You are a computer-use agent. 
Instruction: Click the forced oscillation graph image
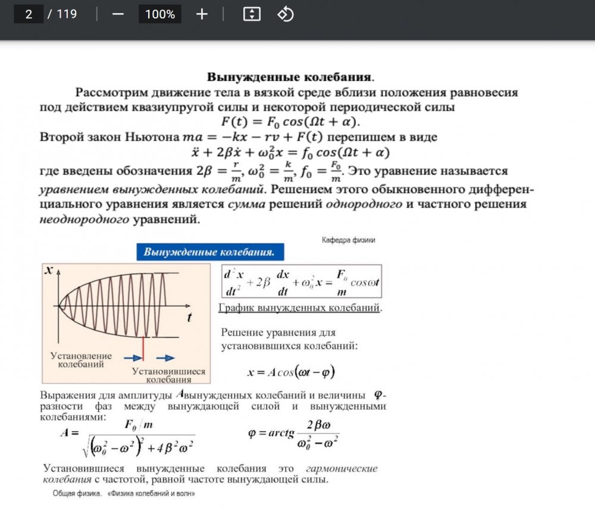pyautogui.click(x=126, y=323)
